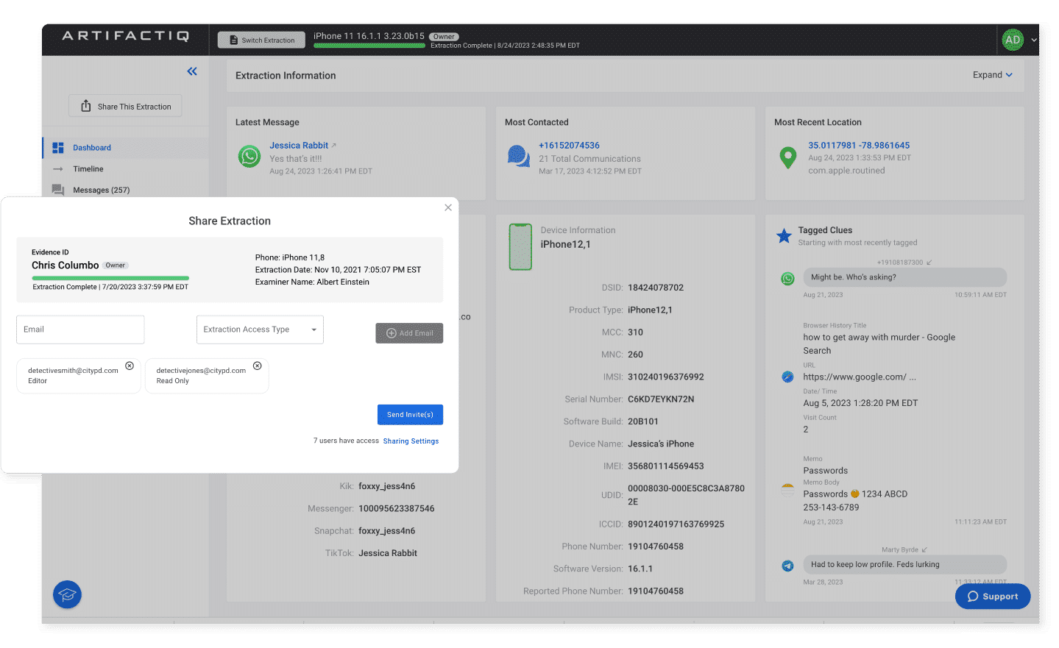Expand the Extraction Information section

point(993,75)
